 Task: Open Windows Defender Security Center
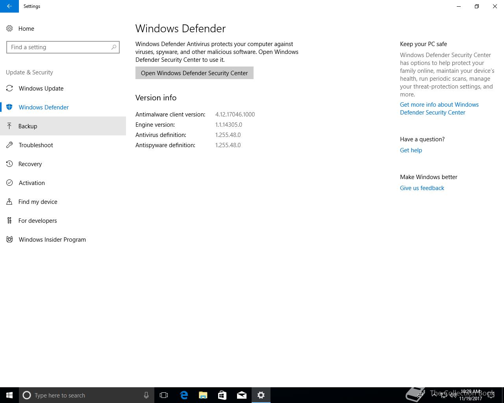[195, 73]
